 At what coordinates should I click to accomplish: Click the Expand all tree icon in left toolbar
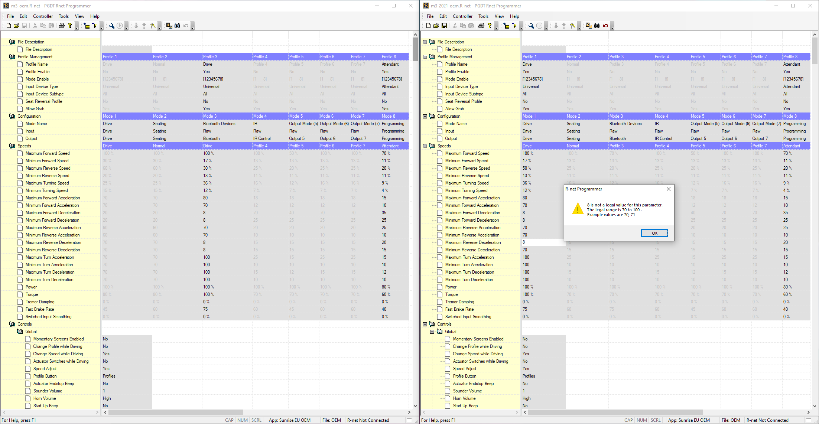[87, 26]
